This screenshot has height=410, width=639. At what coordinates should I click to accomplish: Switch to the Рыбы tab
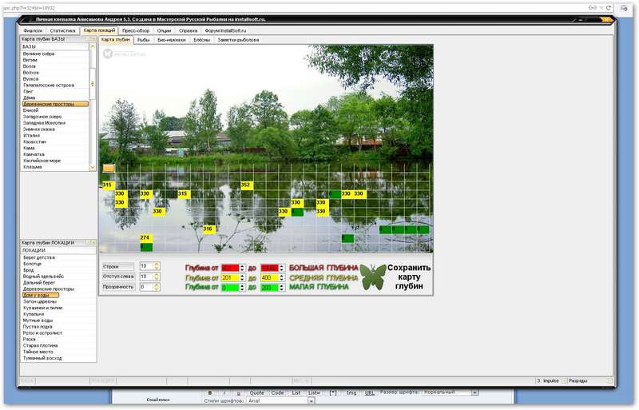144,40
